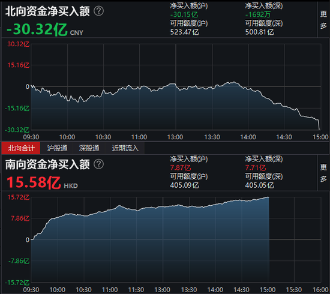Click the 16:00 label on southbound chart
This screenshot has width=330, height=294.
[x=320, y=290]
